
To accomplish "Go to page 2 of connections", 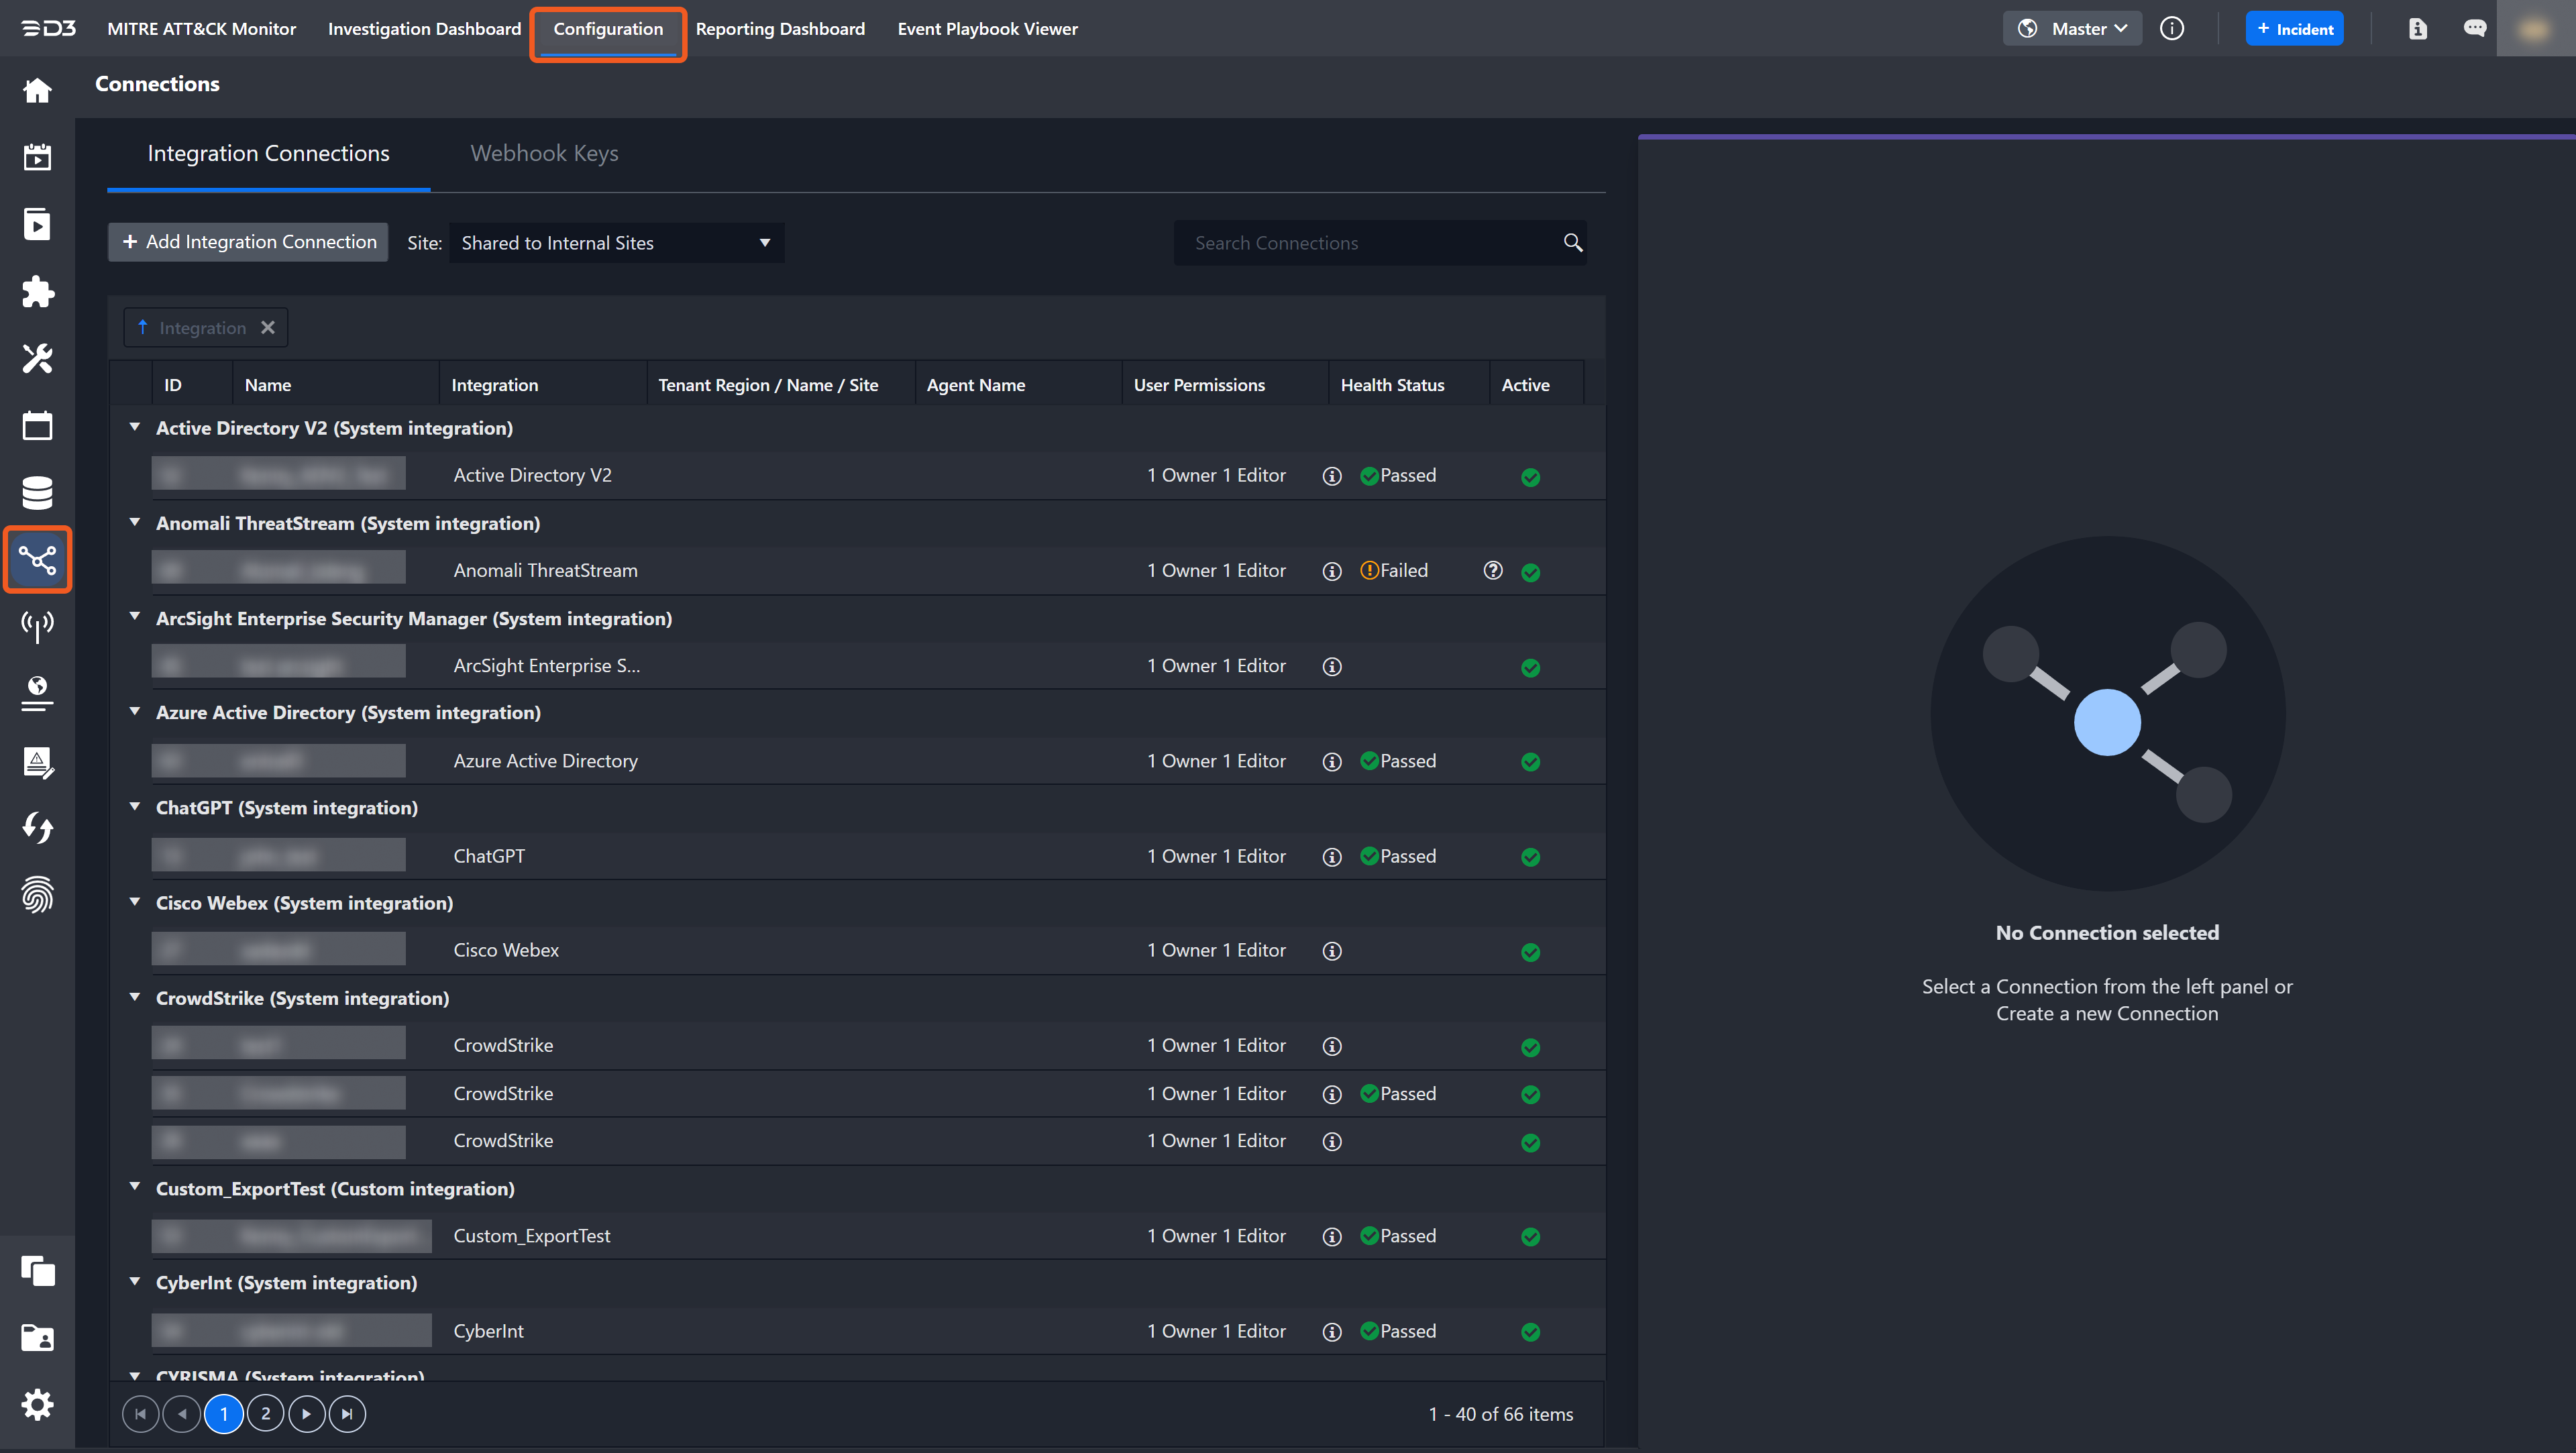I will coord(265,1413).
